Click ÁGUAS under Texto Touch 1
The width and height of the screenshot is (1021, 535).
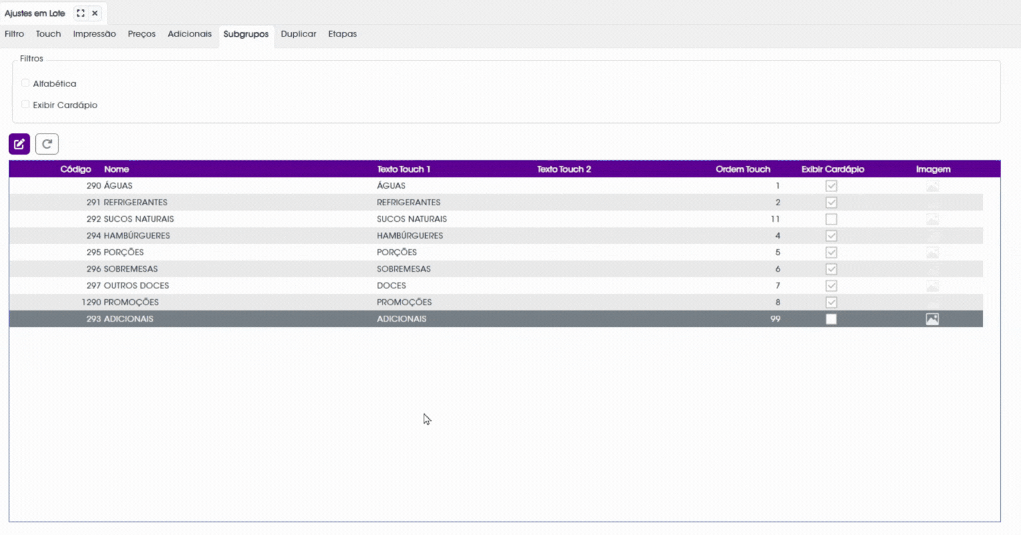(391, 186)
